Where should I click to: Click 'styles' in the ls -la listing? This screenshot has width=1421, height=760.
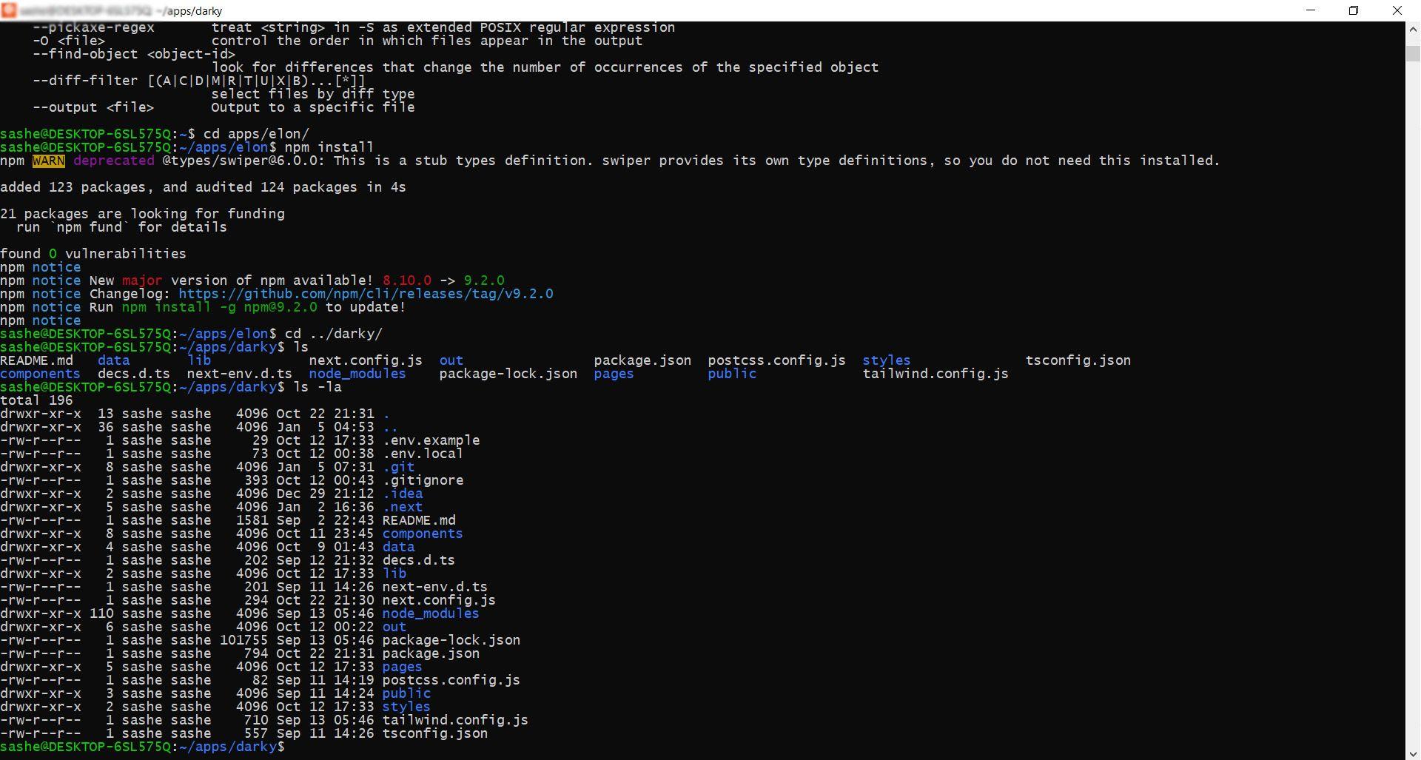coord(406,707)
